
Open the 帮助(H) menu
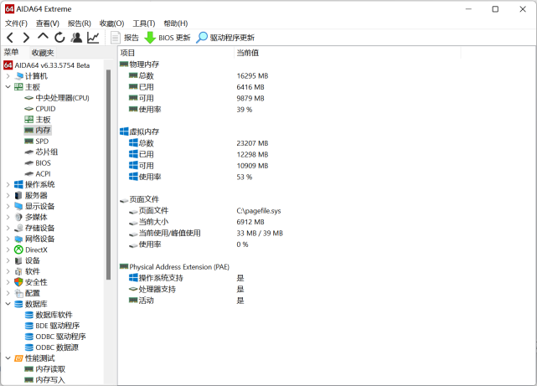(x=176, y=23)
